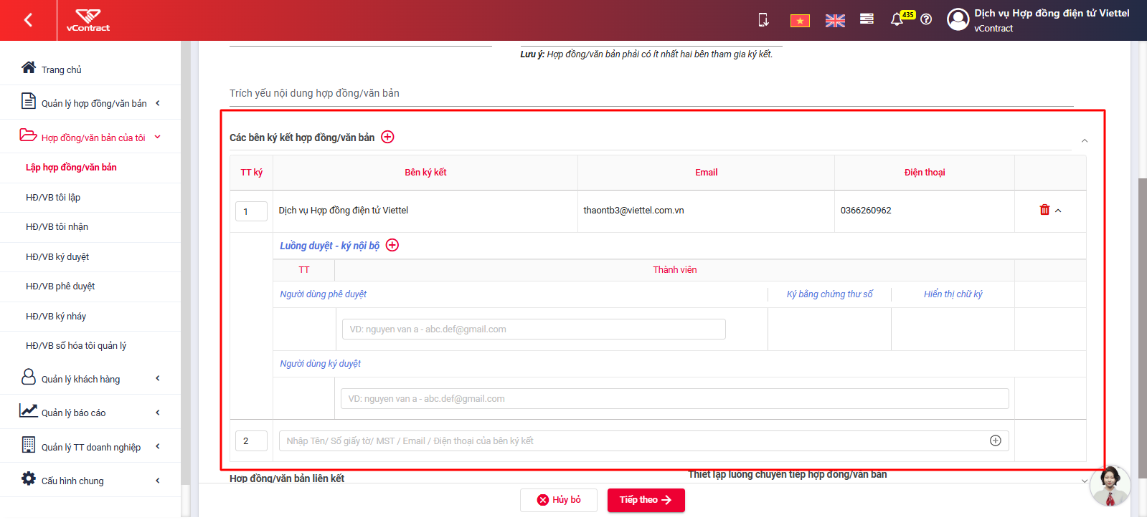Switch language to Vietnamese flag
1147x520 pixels.
coord(800,21)
